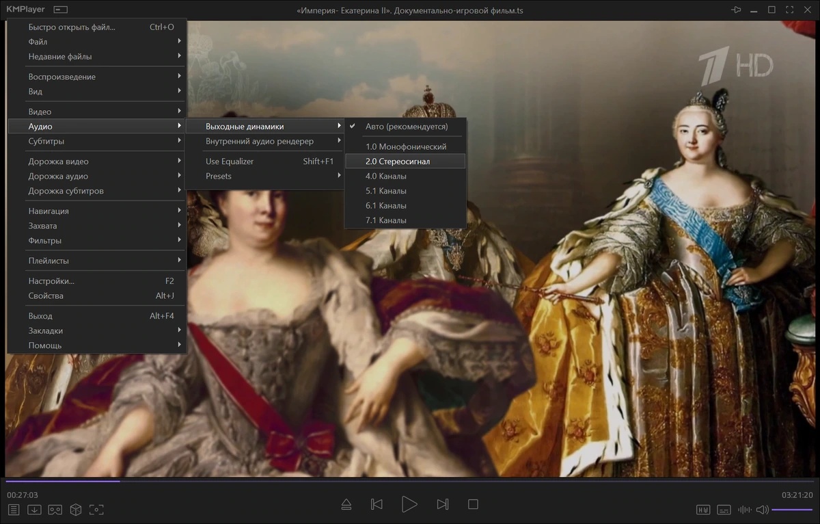Expand the Дорожка субтитров submenu
This screenshot has width=820, height=524.
(96, 191)
